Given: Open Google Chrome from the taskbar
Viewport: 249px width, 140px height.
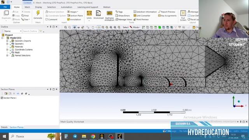Looking at the screenshot, I should (93, 136).
